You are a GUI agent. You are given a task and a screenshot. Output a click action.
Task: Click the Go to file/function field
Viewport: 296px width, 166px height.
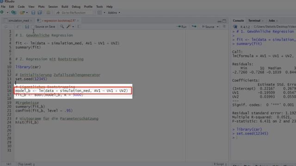(74, 12)
